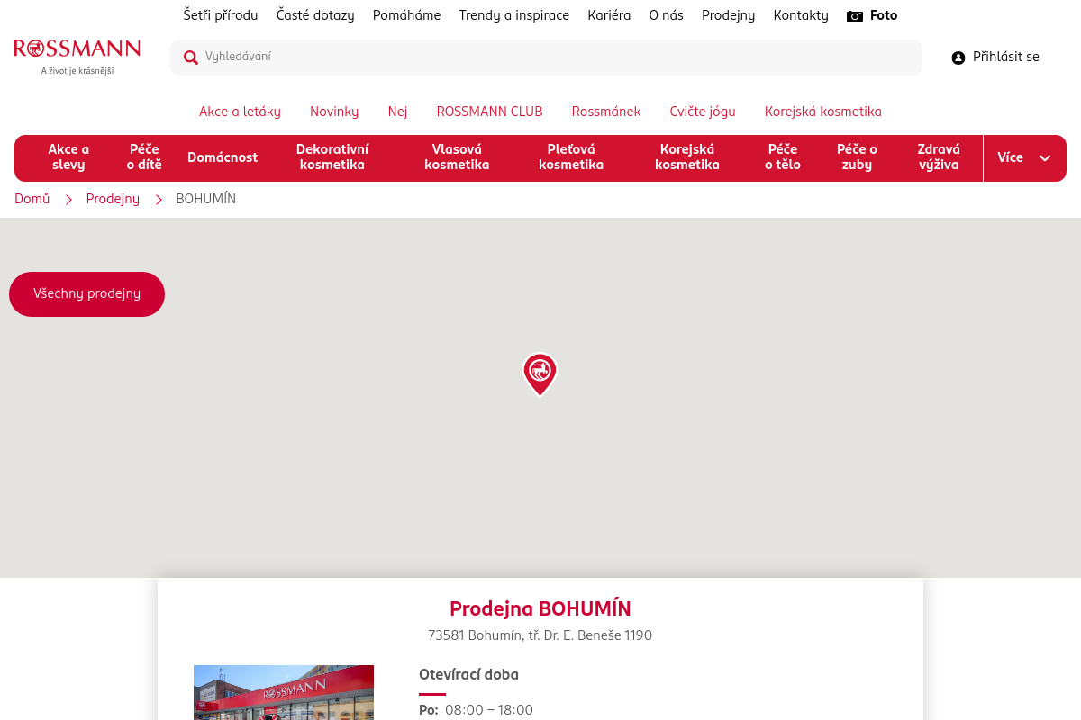The image size is (1081, 720).
Task: Click the Prodejna BOHUMÍN heading
Action: click(540, 608)
